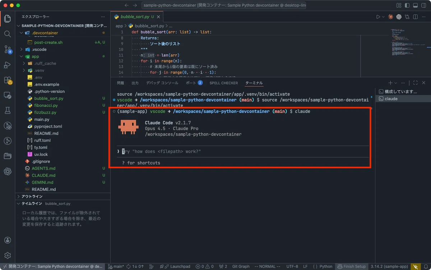Click the dev container remote status indicator
431x270 pixels.
coord(53,266)
